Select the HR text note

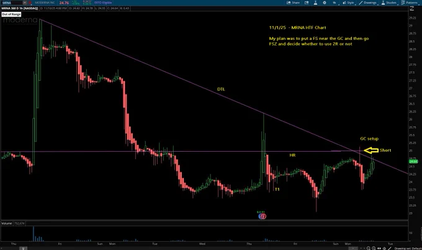pyautogui.click(x=292, y=155)
